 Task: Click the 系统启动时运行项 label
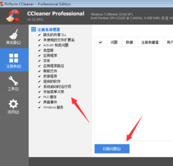click(x=57, y=87)
